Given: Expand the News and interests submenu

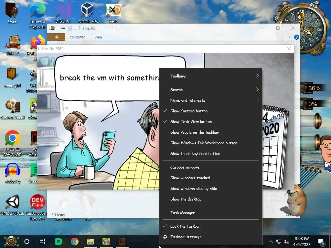Looking at the screenshot, I should 210,100.
